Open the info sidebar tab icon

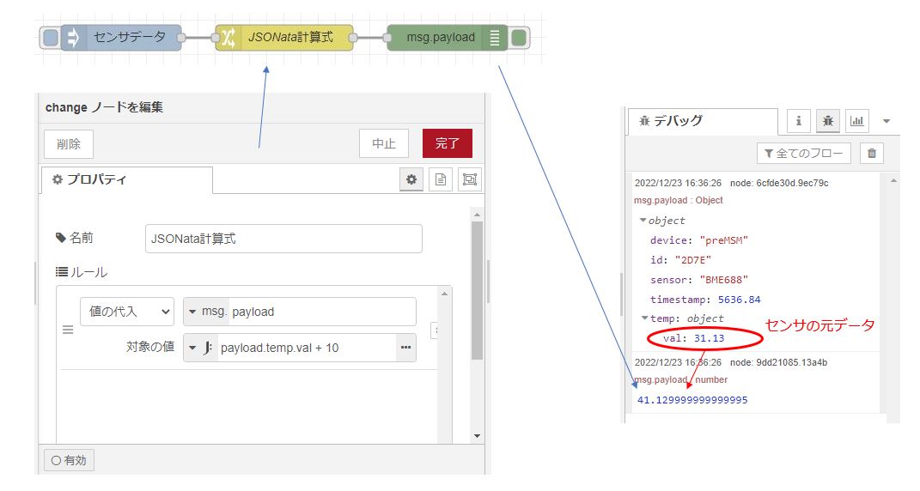coord(799,122)
